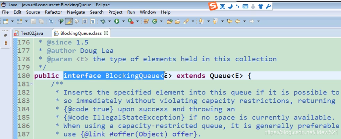Open the Source menu

33,12
